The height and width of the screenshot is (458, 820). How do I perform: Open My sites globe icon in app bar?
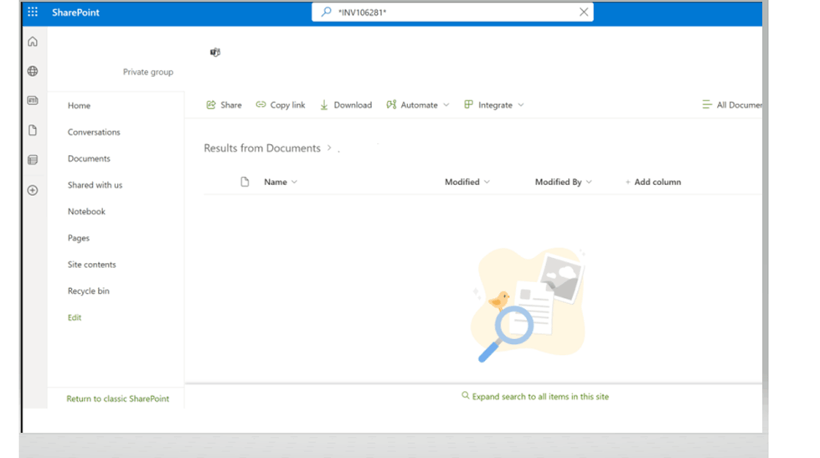click(x=33, y=71)
